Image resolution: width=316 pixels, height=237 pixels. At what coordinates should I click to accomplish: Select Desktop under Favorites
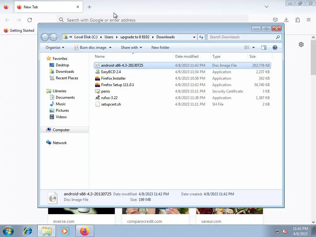59,65
